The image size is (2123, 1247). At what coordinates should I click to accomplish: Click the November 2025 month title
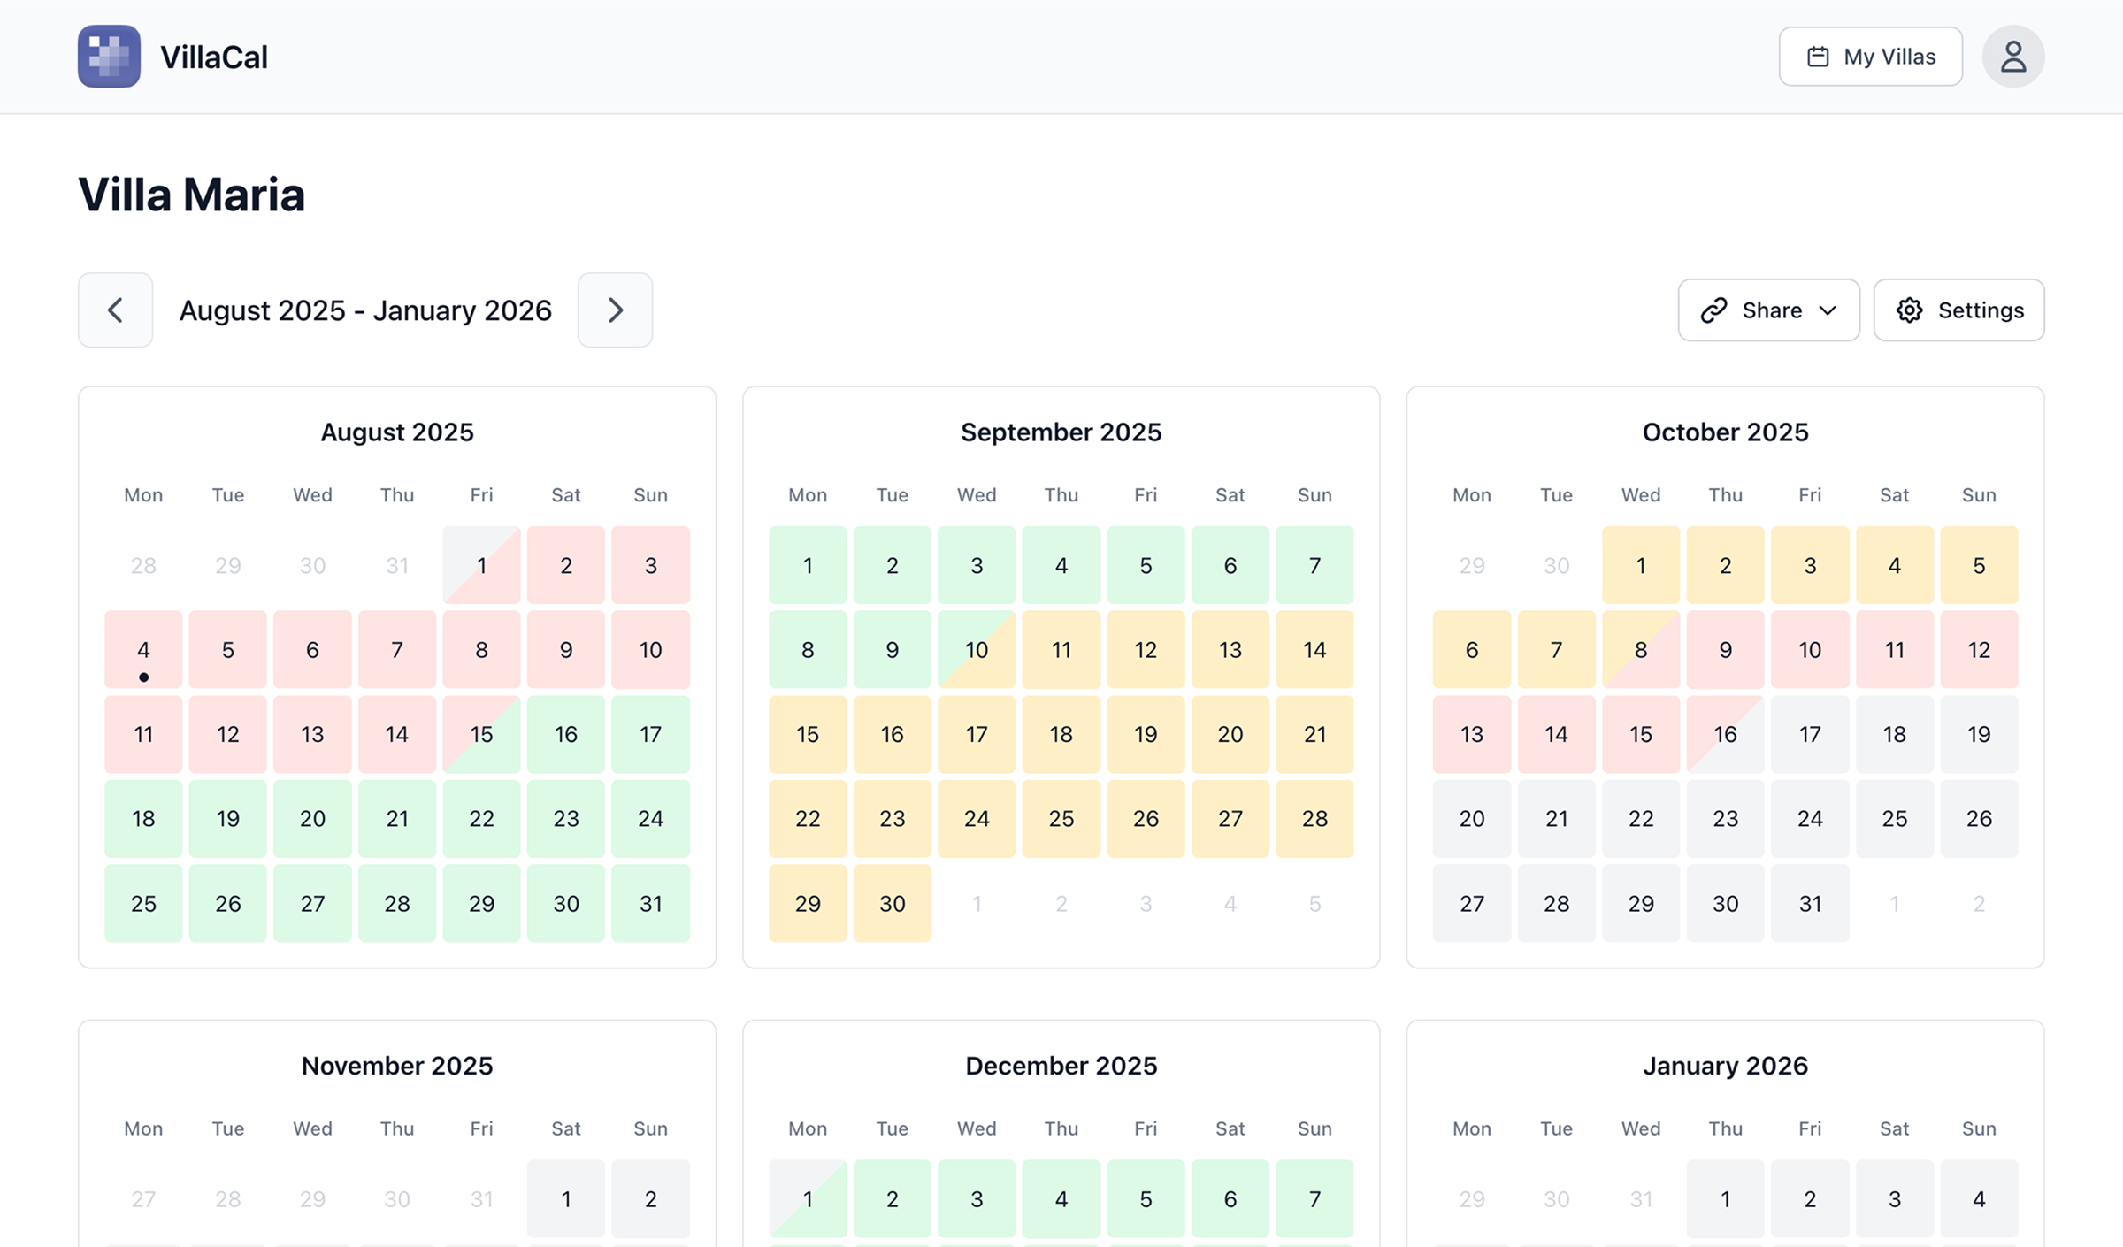397,1066
